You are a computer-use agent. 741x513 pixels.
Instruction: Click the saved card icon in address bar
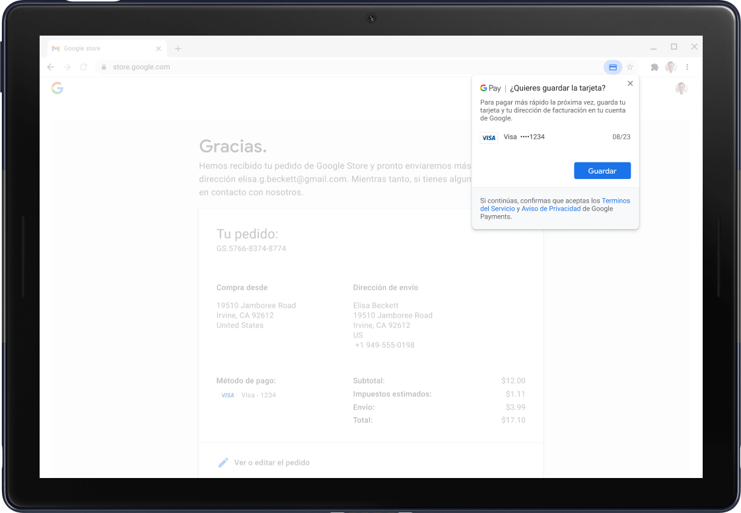[612, 67]
